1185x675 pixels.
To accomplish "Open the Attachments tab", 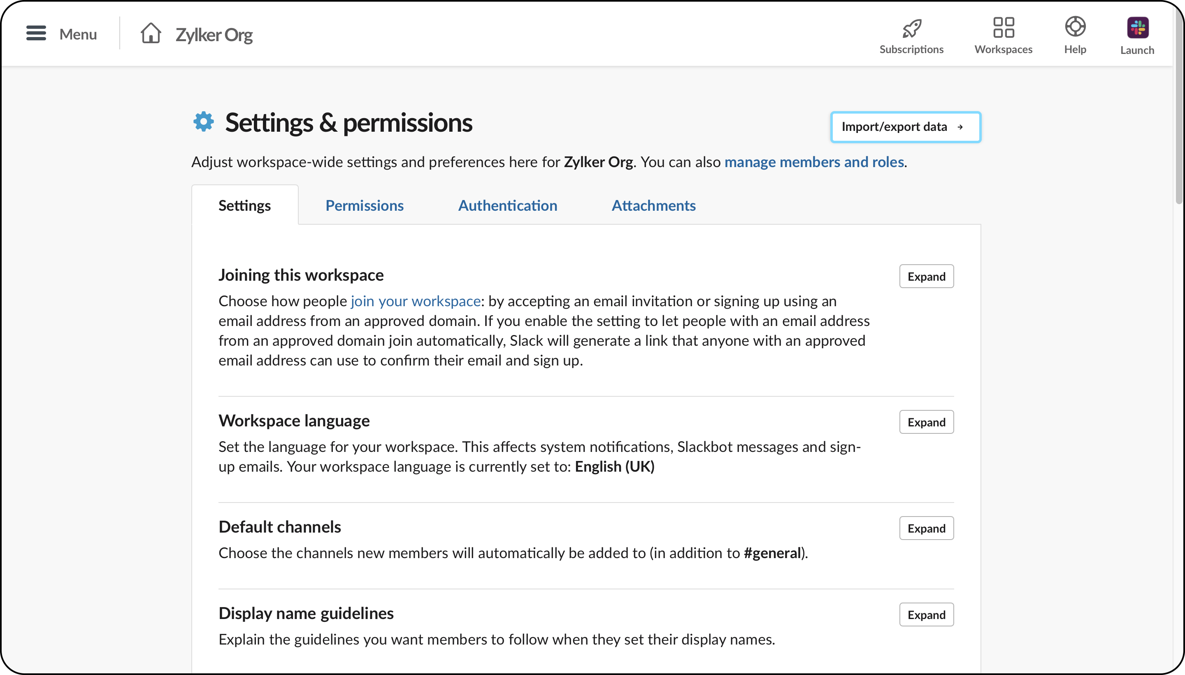I will pyautogui.click(x=653, y=205).
